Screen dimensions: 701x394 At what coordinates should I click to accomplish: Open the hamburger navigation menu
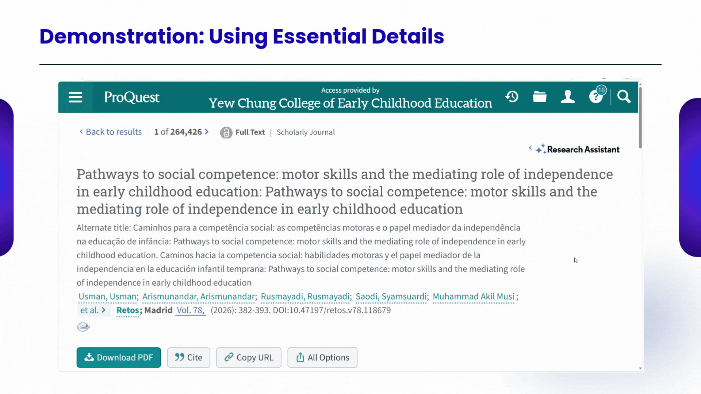(75, 97)
